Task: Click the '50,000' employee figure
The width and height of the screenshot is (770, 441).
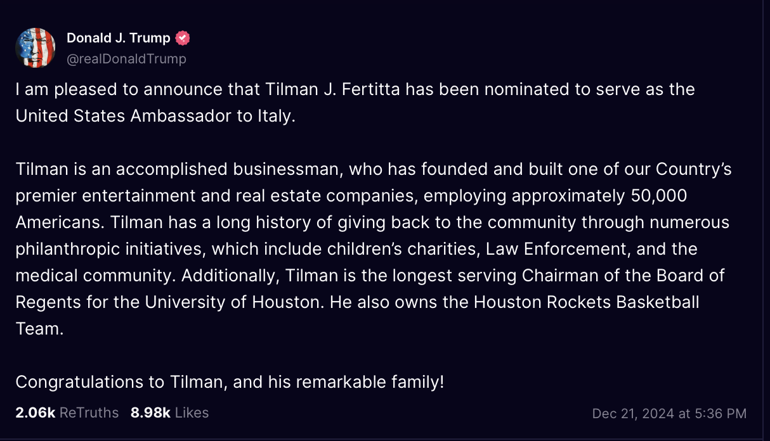Action: [x=660, y=196]
